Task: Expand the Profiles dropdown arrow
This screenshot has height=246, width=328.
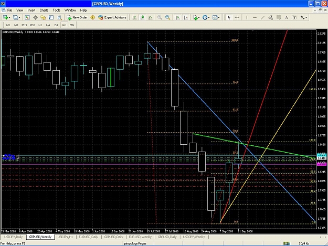Action: coord(19,17)
